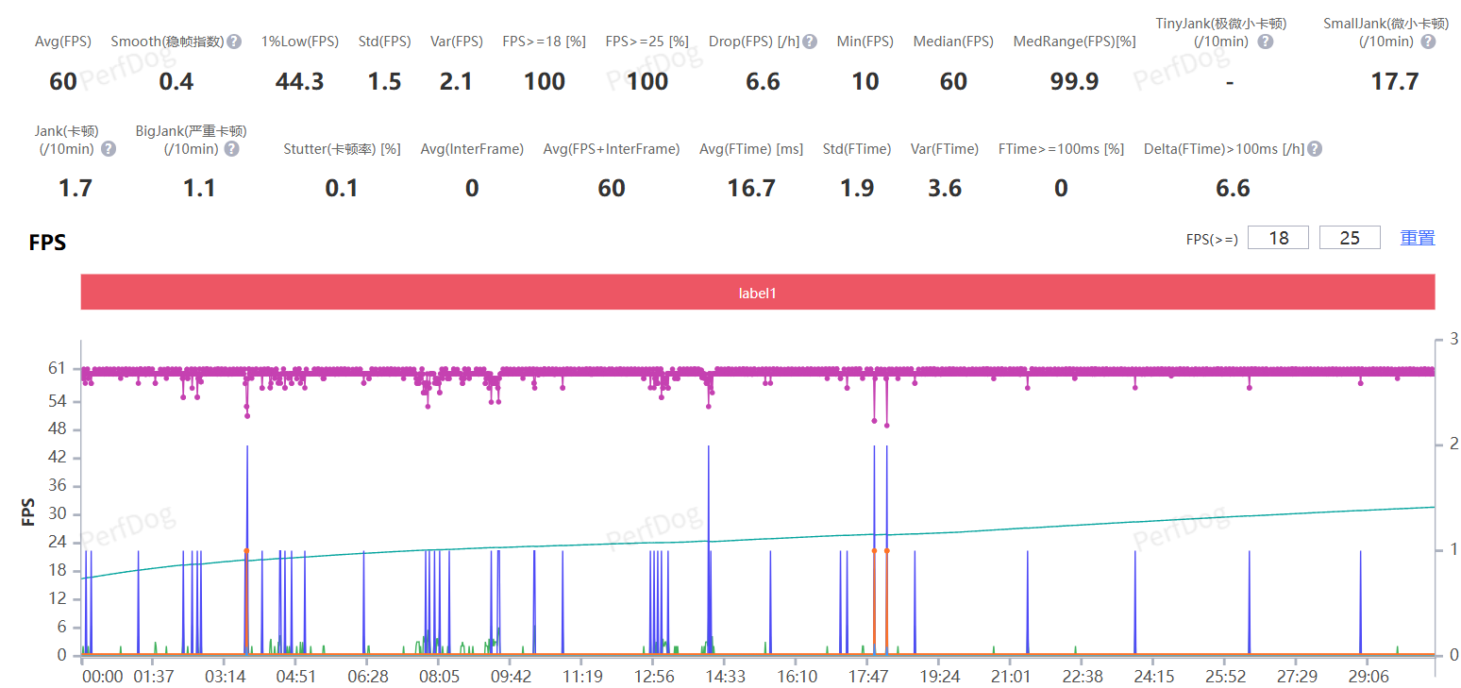Screen dimensions: 1461x688
Task: Click the FPS chart title
Action: tap(47, 243)
